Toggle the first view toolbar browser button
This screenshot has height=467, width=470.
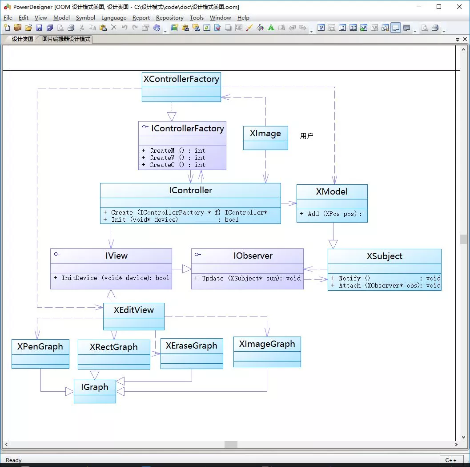[x=321, y=28]
